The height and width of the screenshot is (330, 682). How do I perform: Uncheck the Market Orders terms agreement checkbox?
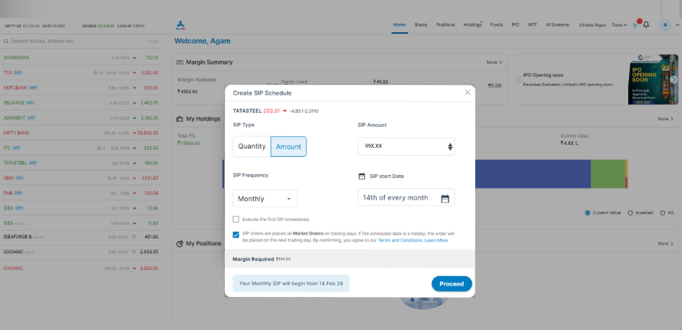pos(236,234)
